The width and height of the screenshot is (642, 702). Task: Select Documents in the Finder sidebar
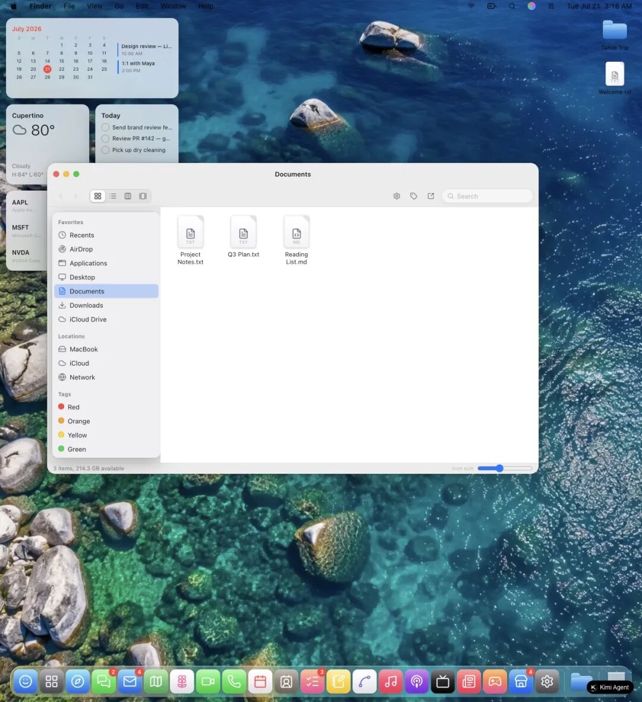pos(106,291)
